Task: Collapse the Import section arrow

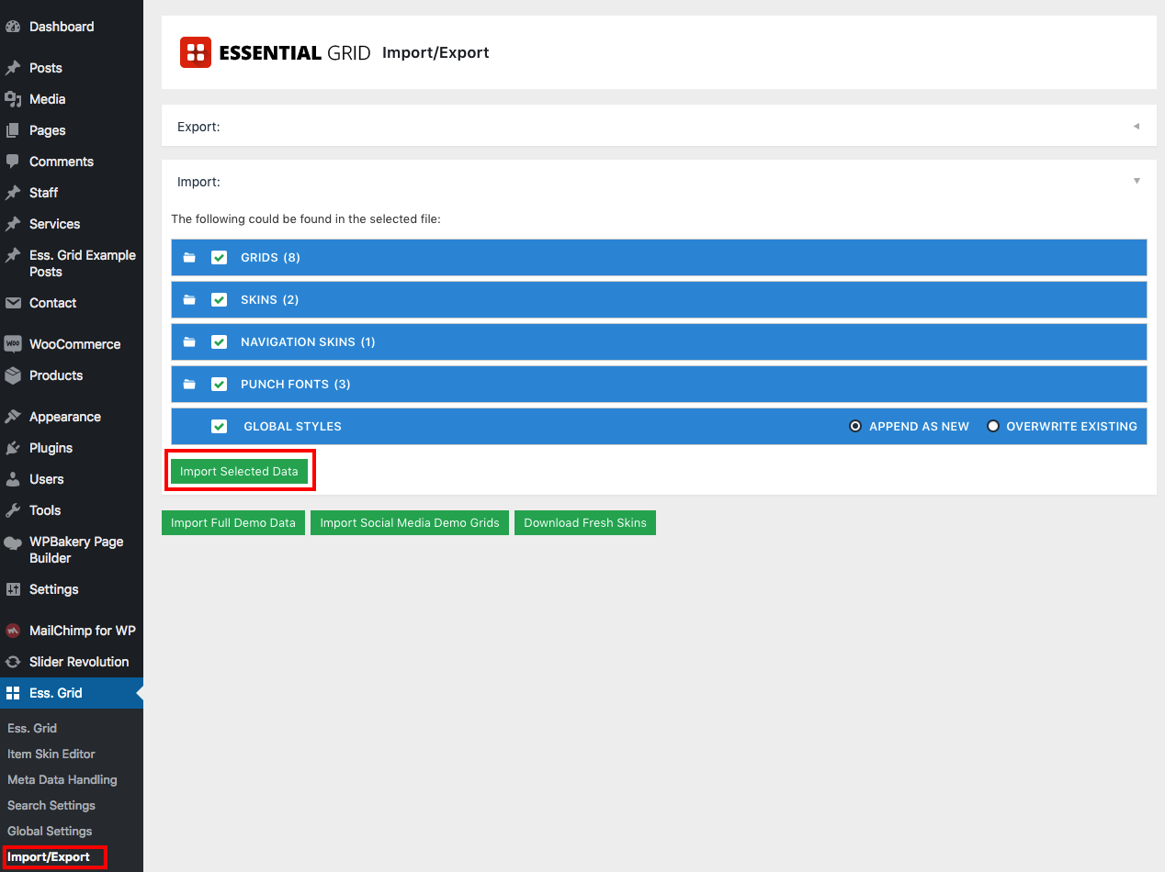Action: tap(1137, 181)
